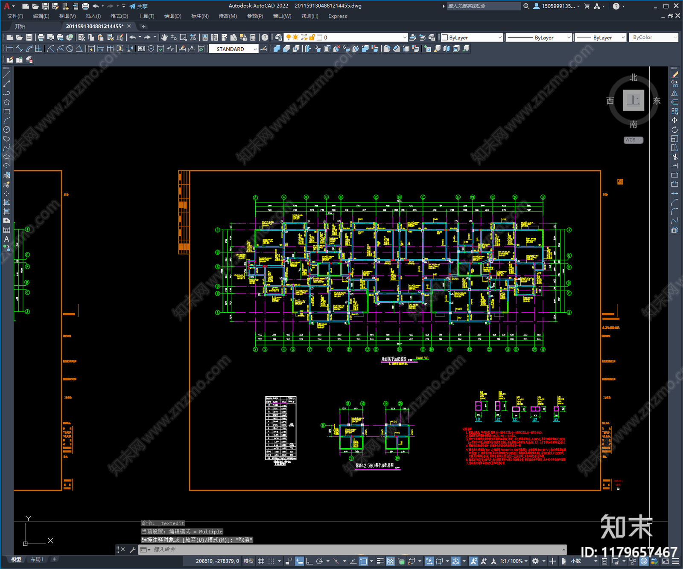This screenshot has height=569, width=683.
Task: Toggle snap mode in status bar
Action: (x=271, y=561)
